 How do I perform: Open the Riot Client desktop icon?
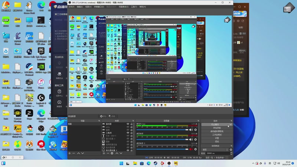41,145
